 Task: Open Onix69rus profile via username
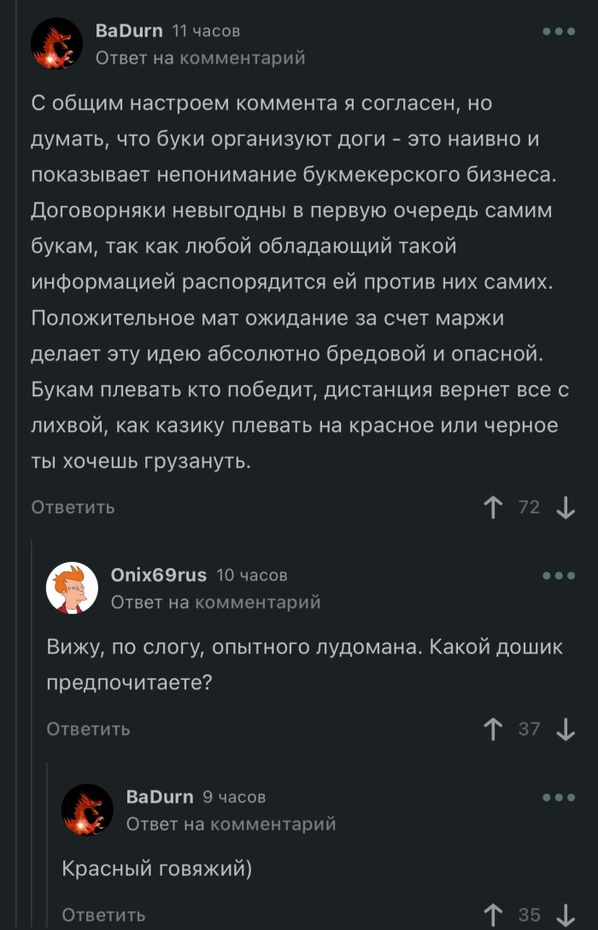click(158, 575)
